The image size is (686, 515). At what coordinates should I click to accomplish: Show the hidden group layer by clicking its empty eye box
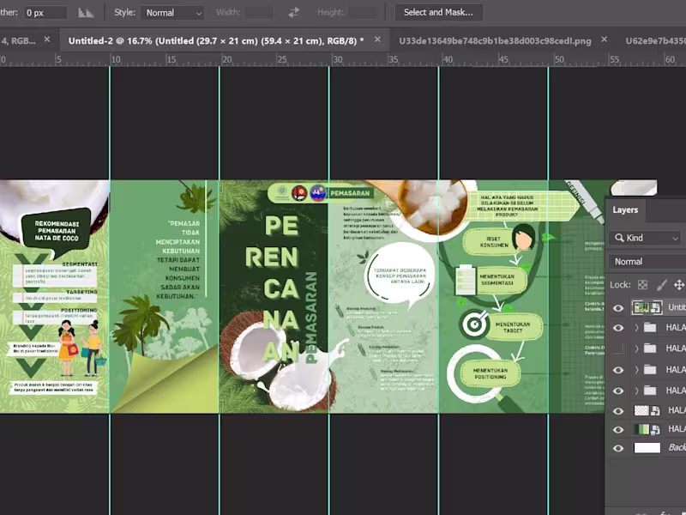[618, 348]
